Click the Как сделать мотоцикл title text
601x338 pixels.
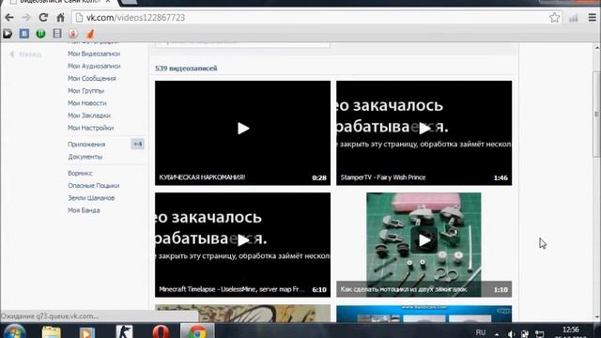click(x=404, y=289)
